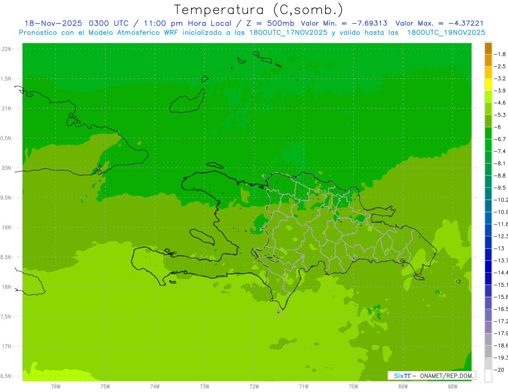Viewport: 508px width, 392px height.
Task: Click the '19N' latitude axis label
Action: 7,228
